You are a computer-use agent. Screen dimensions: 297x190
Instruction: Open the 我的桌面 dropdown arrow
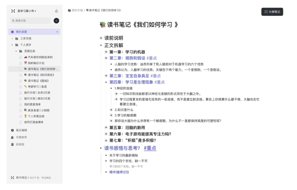pos(57,32)
